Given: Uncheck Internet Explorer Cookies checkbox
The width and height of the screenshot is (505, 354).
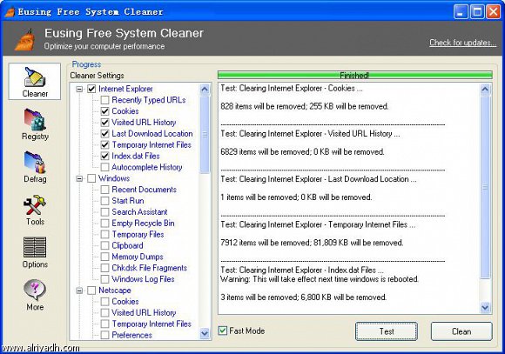Looking at the screenshot, I should [104, 111].
